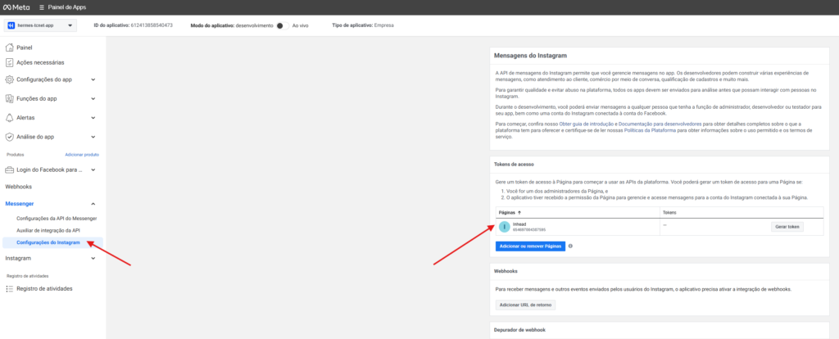The image size is (839, 339).
Task: Click the Tipo de aplicativo: Empresa text
Action: (363, 25)
